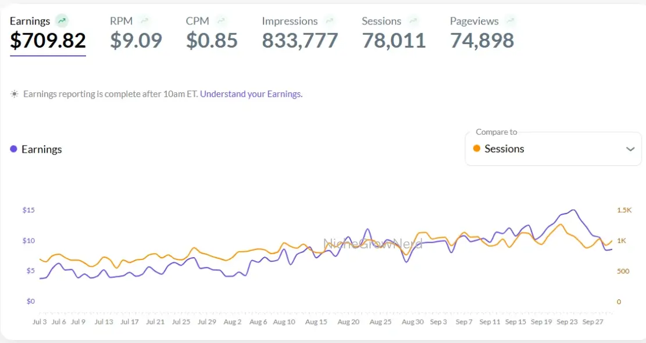
Task: Click the orange Sessions color dot
Action: 477,149
